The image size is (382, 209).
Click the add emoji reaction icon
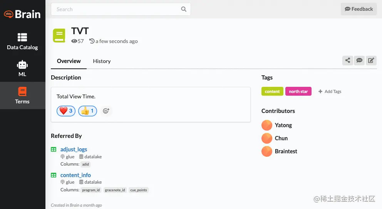coord(106,111)
